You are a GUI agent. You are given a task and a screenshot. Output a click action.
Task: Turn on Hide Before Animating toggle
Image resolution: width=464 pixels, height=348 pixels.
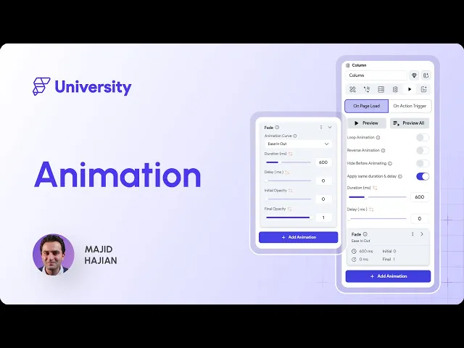(x=423, y=163)
